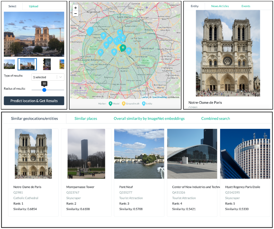Select the highlighted Notre-Dame skyline thumbnail

pyautogui.click(x=27, y=64)
